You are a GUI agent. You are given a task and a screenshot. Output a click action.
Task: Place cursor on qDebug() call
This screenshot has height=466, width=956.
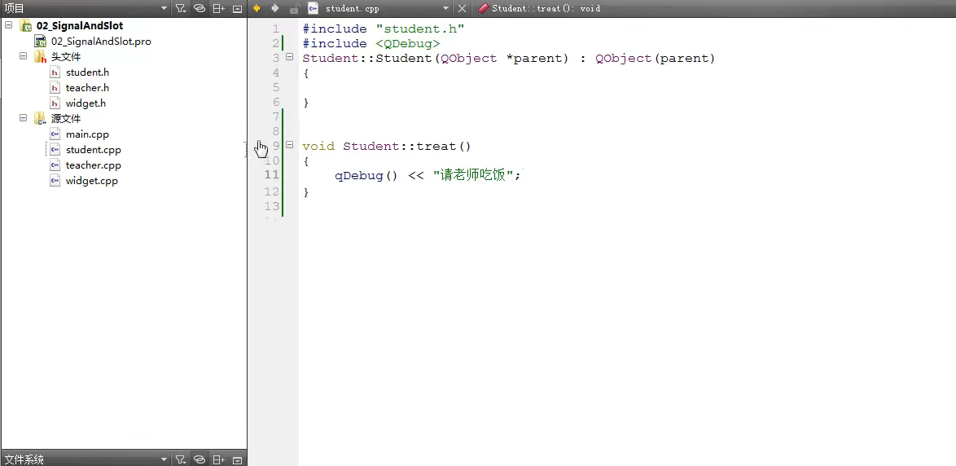366,176
